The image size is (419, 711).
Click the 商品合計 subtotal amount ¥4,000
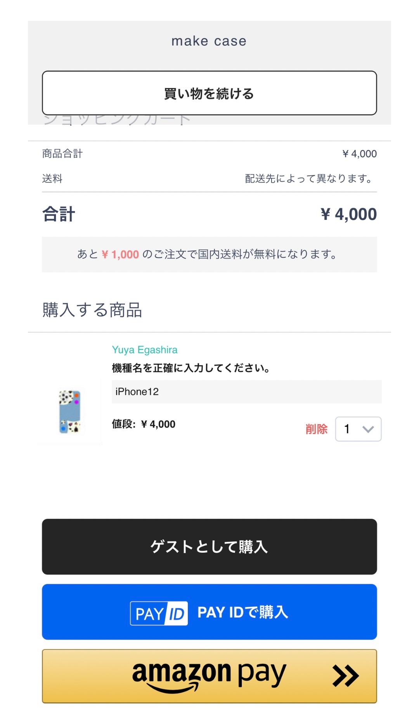pos(359,154)
